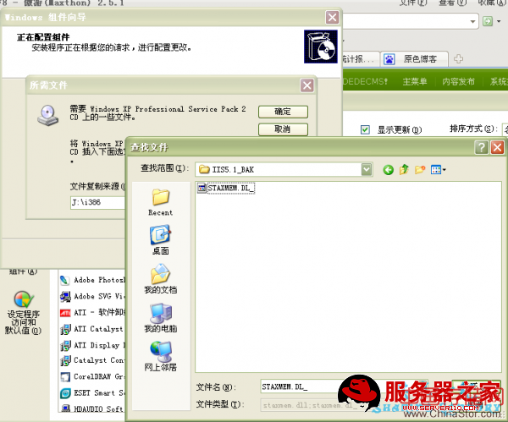The width and height of the screenshot is (508, 422).
Task: Open the 主菜单 tab in DEDECMS
Action: click(x=414, y=81)
